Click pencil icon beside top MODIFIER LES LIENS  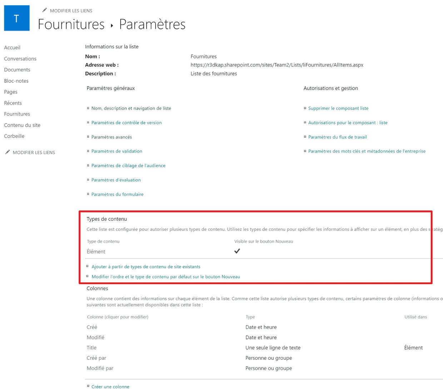pos(44,10)
